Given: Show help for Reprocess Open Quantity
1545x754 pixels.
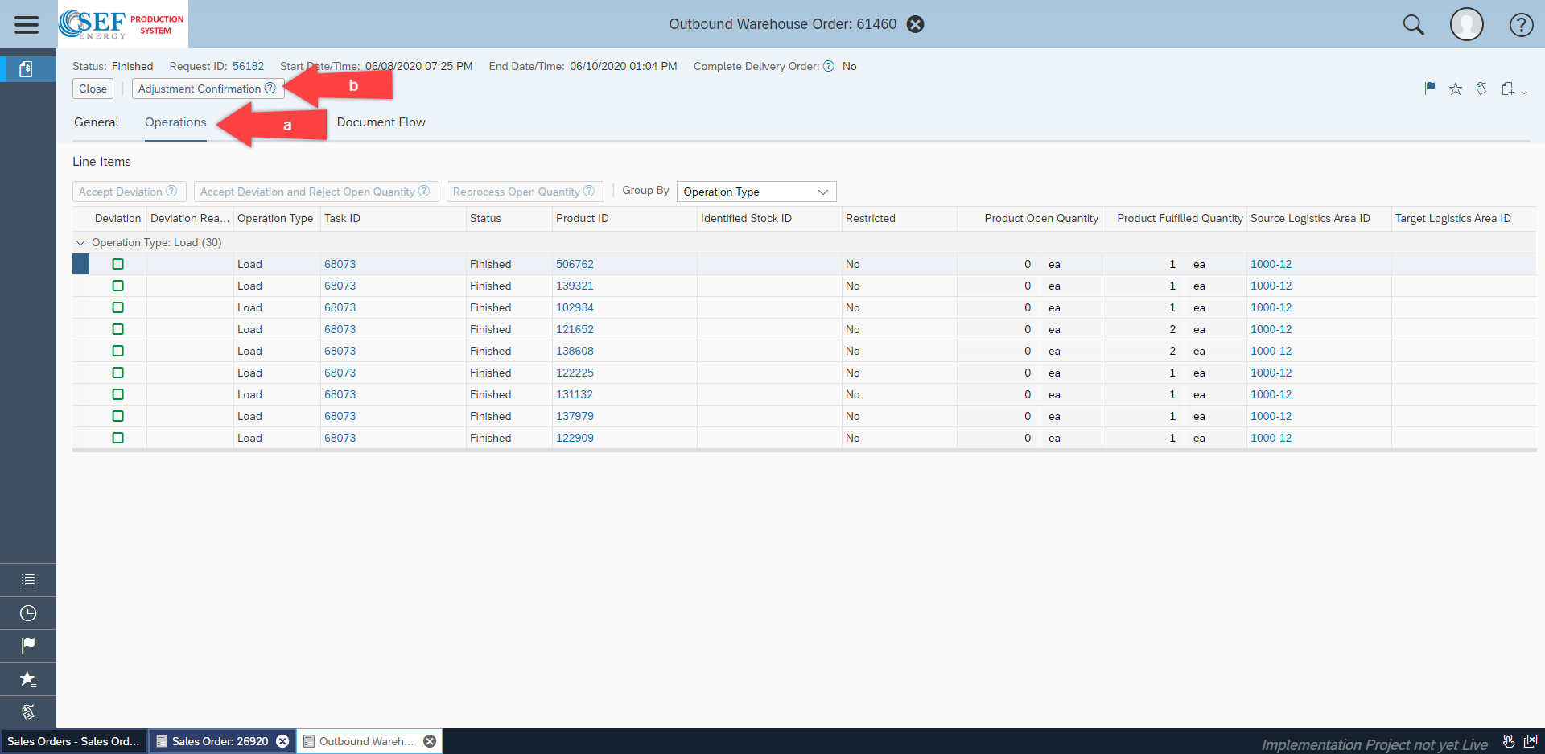Looking at the screenshot, I should pyautogui.click(x=589, y=192).
